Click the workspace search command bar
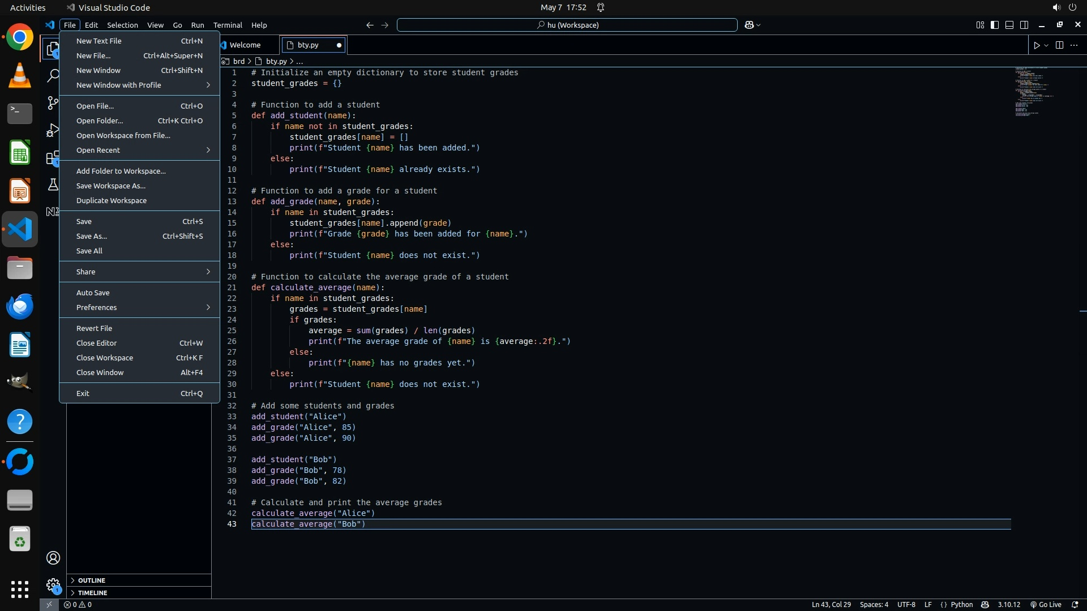Screen dimensions: 1087x611 tap(567, 25)
